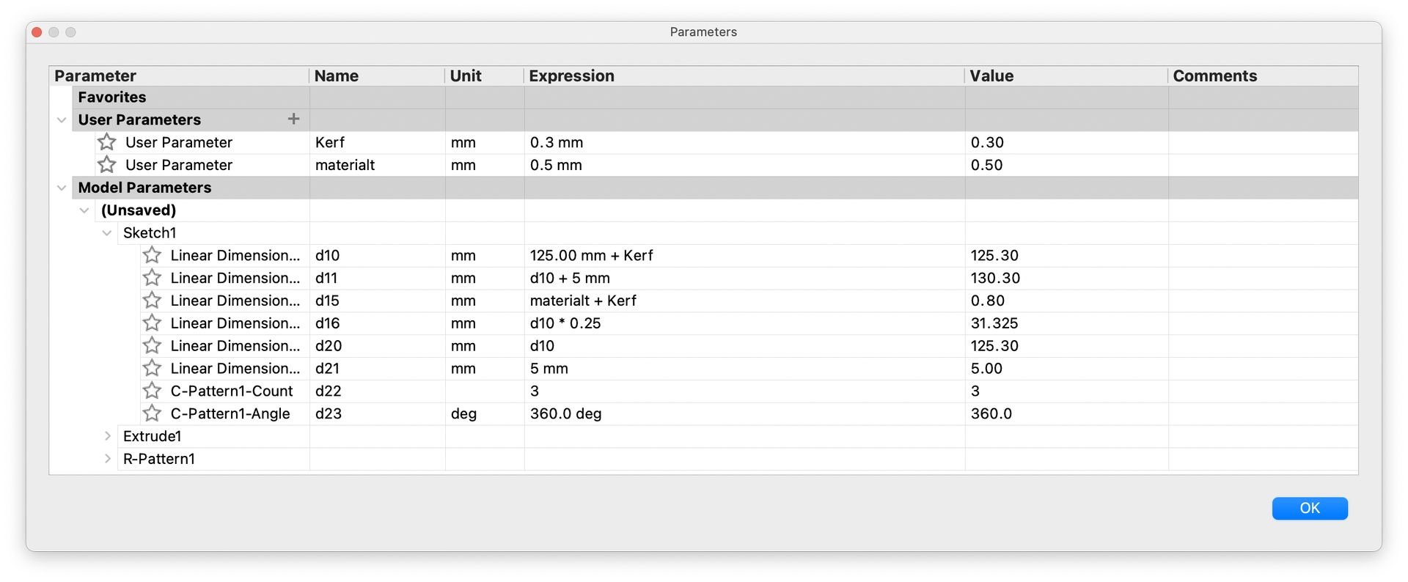Screen dimensions: 1408x582
Task: Favorite the C-Pattern1-Count parameter
Action: point(152,391)
